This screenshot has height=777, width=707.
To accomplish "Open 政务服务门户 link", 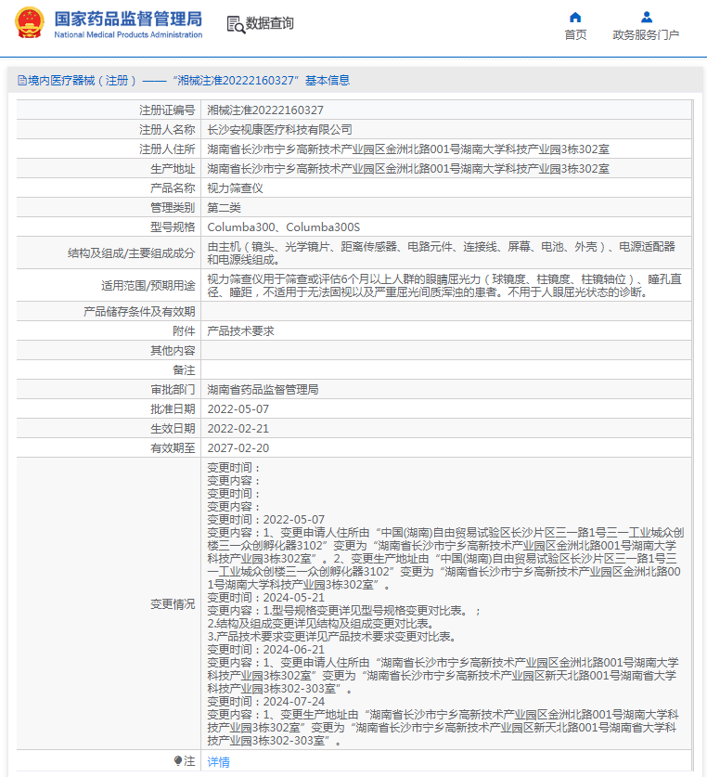I will [646, 34].
